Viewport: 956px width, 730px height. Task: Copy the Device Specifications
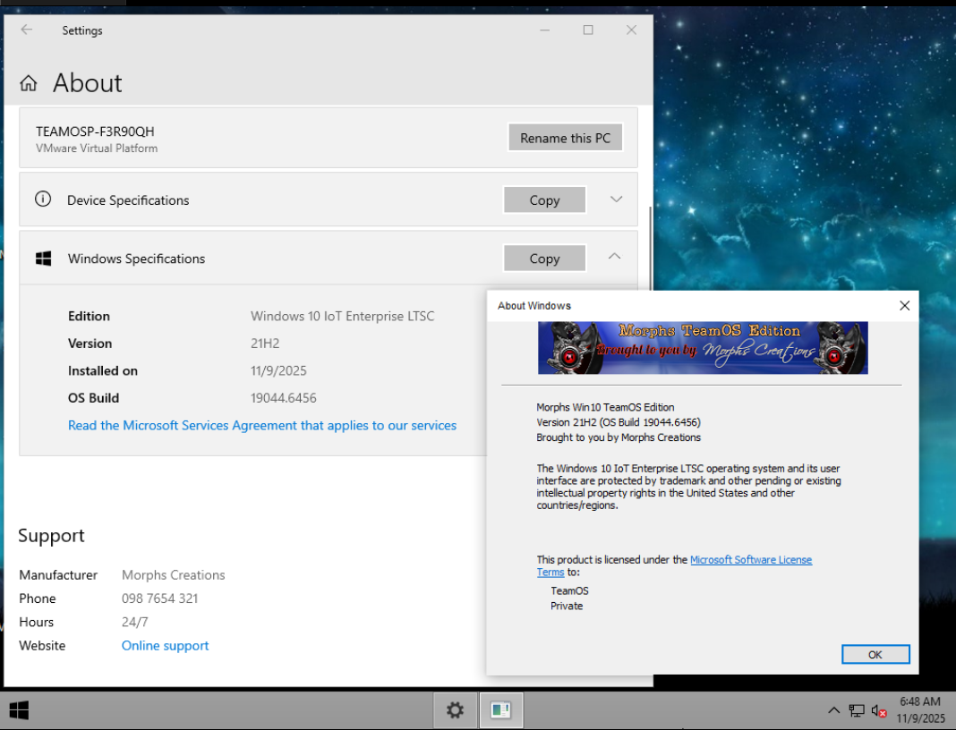[x=544, y=200]
